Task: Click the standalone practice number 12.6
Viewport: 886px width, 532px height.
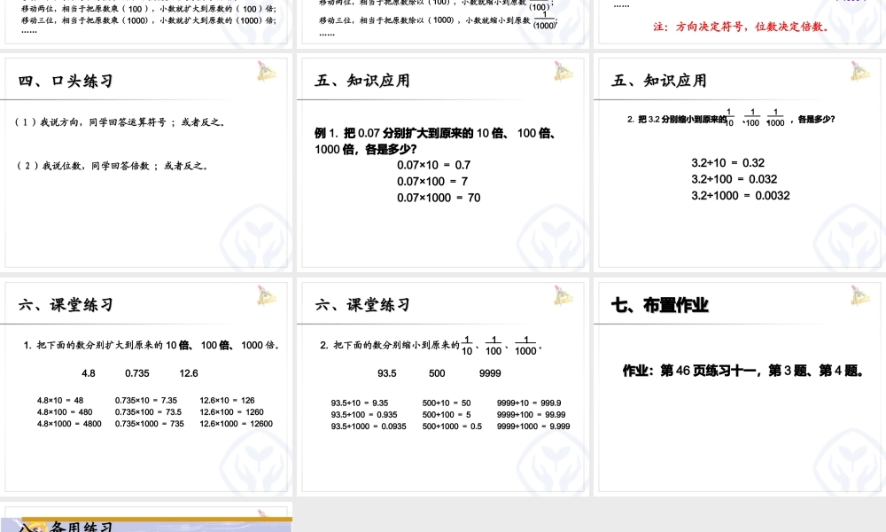Action: pyautogui.click(x=188, y=373)
